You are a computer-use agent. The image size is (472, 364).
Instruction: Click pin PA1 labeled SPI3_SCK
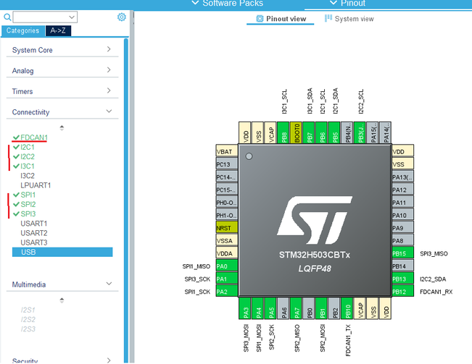point(227,279)
